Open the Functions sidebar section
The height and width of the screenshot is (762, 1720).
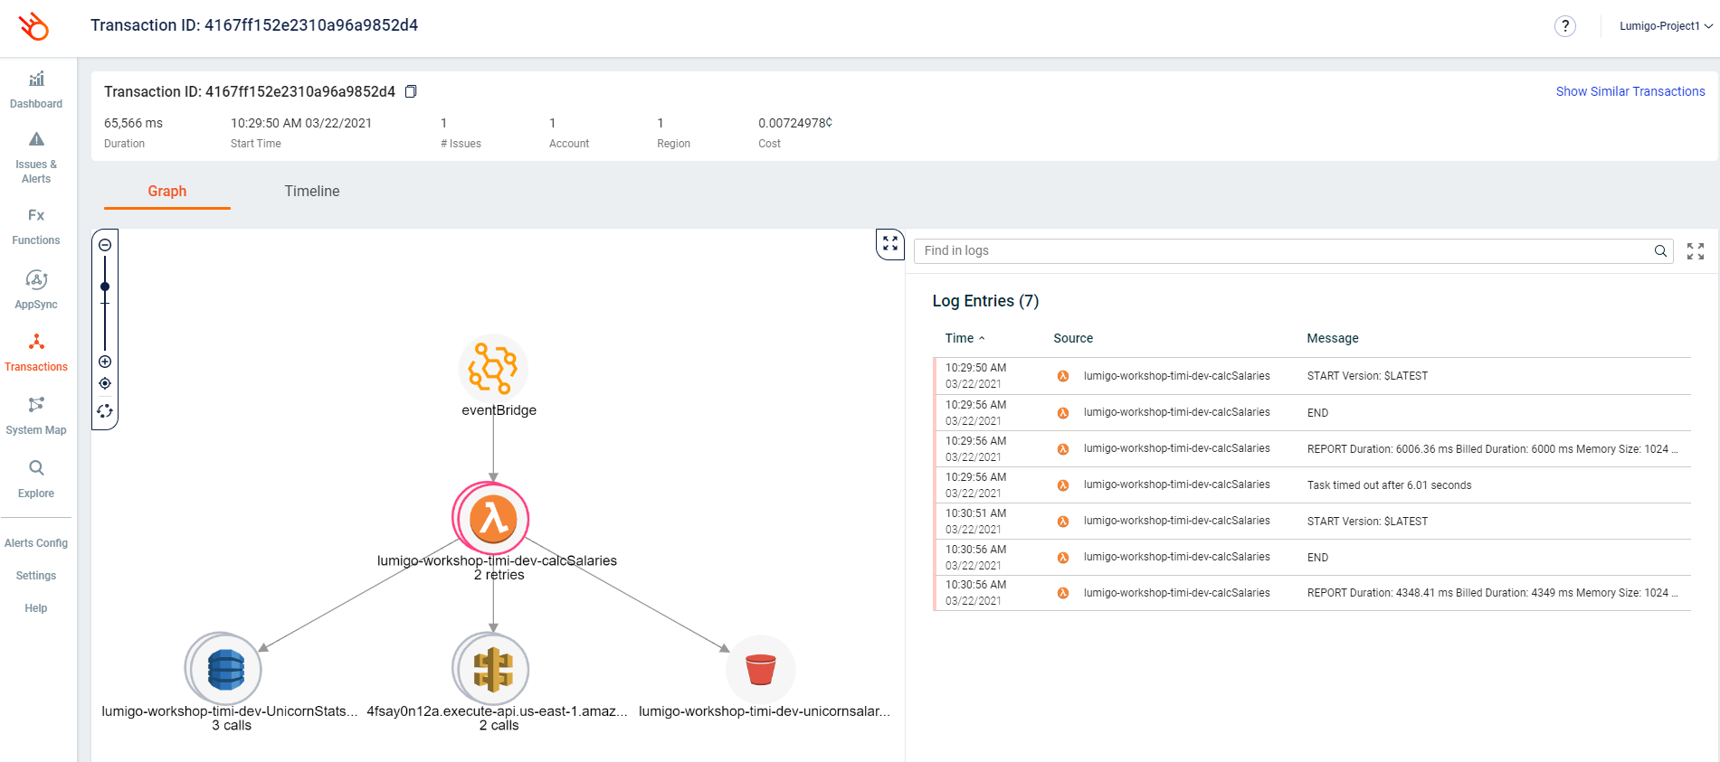pyautogui.click(x=36, y=227)
